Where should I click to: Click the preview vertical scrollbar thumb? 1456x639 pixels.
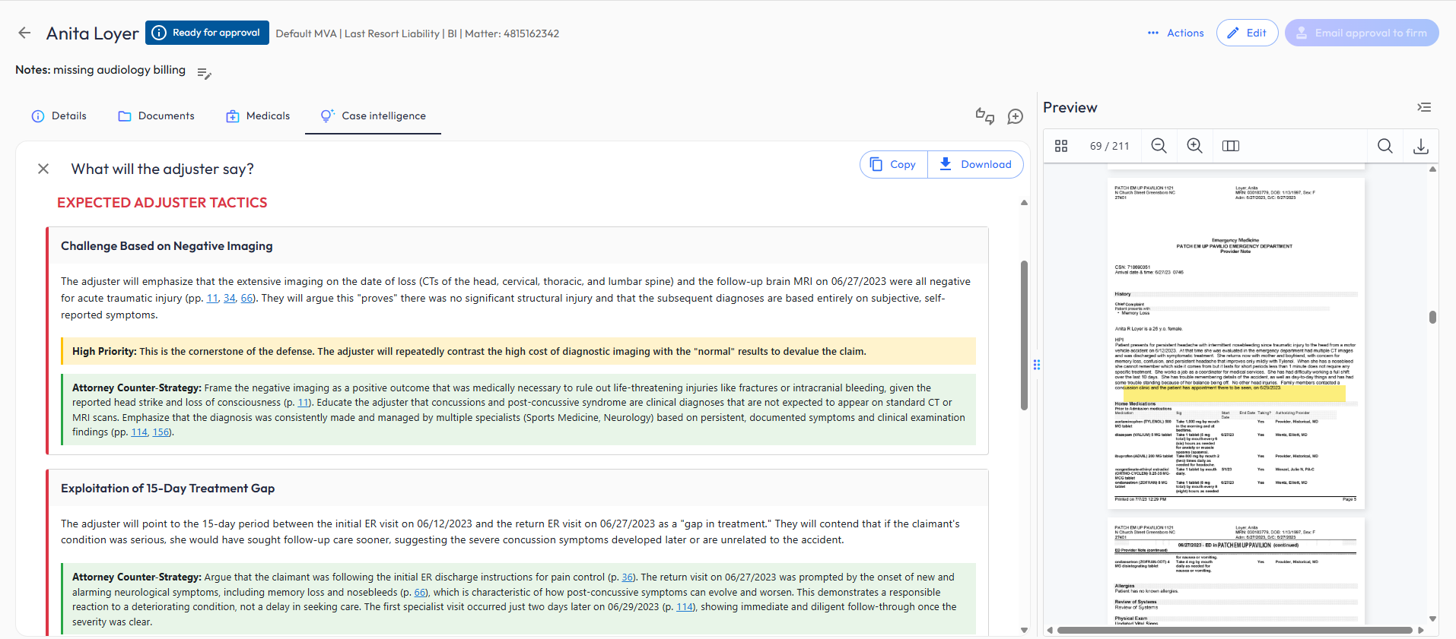pyautogui.click(x=1432, y=317)
